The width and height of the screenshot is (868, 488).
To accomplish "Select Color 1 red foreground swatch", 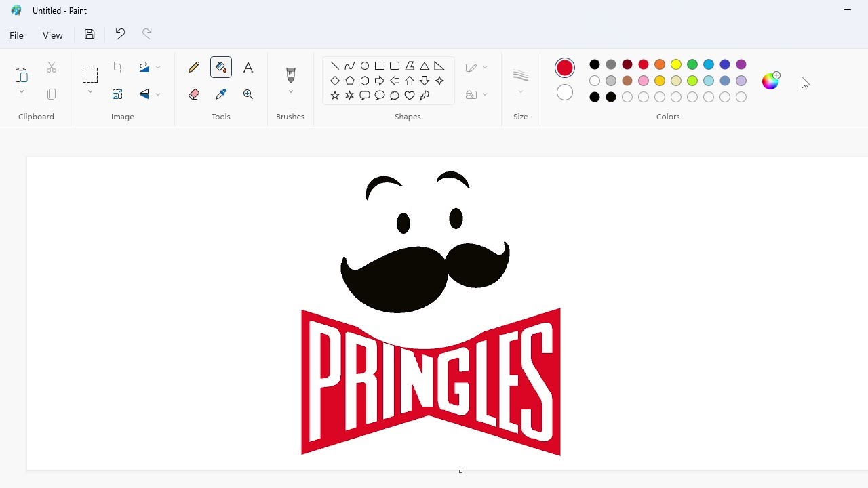I will point(565,68).
